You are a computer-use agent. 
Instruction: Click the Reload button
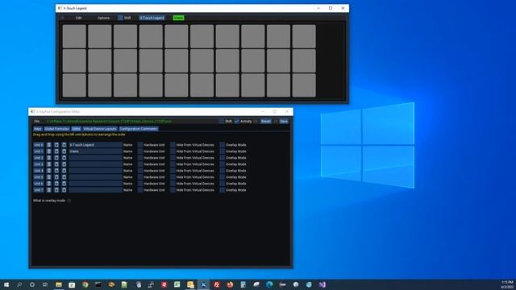tap(265, 122)
